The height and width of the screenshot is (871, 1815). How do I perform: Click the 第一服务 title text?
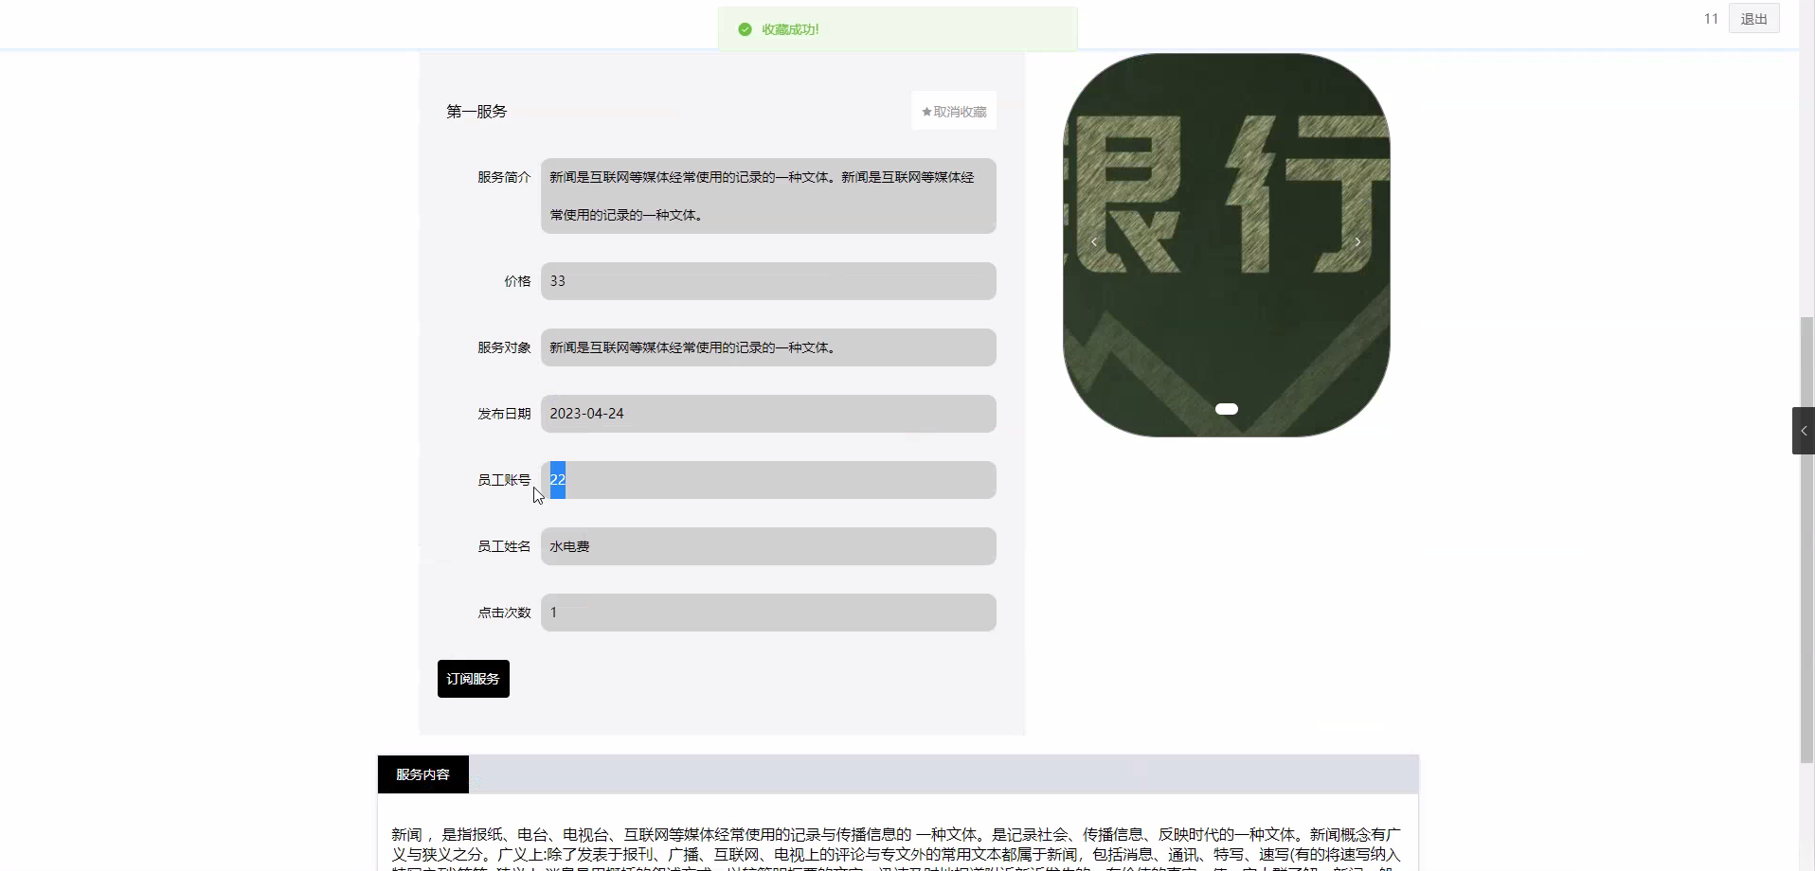476,112
